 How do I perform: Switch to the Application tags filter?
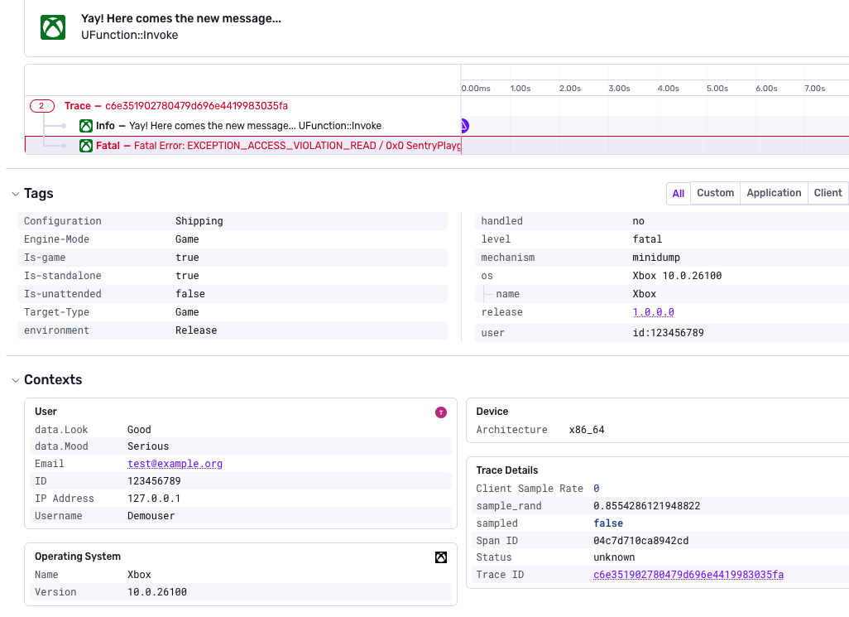click(774, 194)
